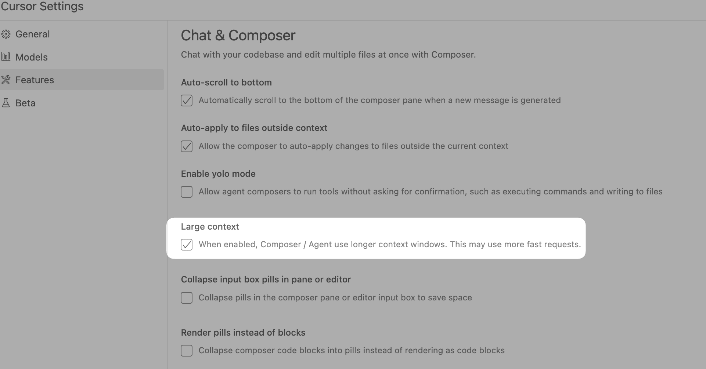Image resolution: width=706 pixels, height=369 pixels.
Task: Toggle the Large context checkbox
Action: click(x=187, y=245)
